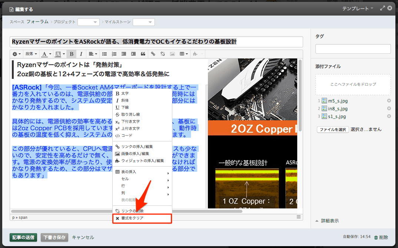
Task: Click the 記事の送信 submit button
Action: click(23, 237)
